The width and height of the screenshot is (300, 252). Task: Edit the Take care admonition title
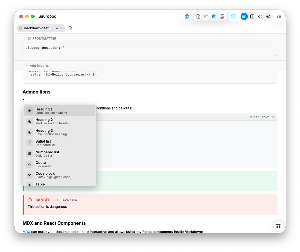pos(69,200)
